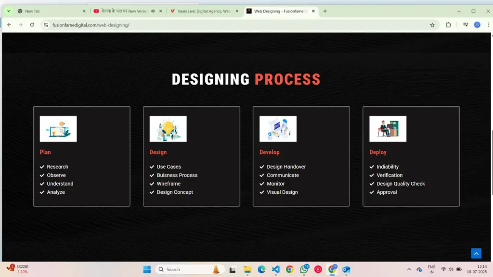Click the browser forward arrow
The image size is (493, 277).
pyautogui.click(x=20, y=25)
